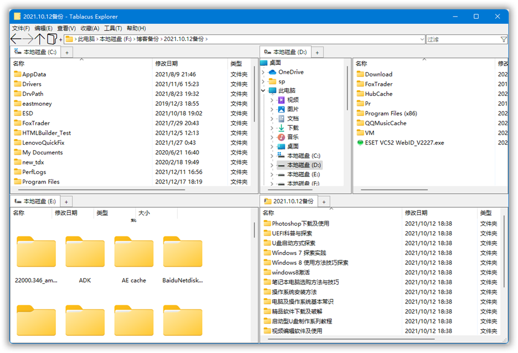Click the OneDrive cloud icon in tree
The image size is (518, 353).
point(273,72)
